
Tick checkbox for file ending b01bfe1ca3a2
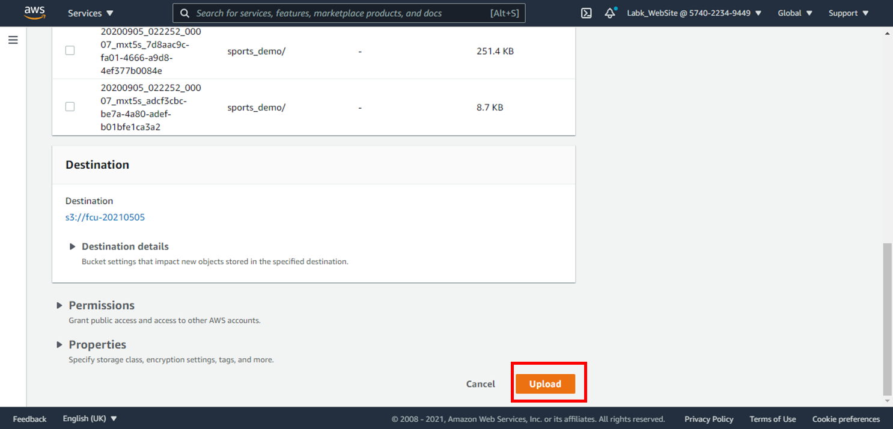(x=70, y=106)
